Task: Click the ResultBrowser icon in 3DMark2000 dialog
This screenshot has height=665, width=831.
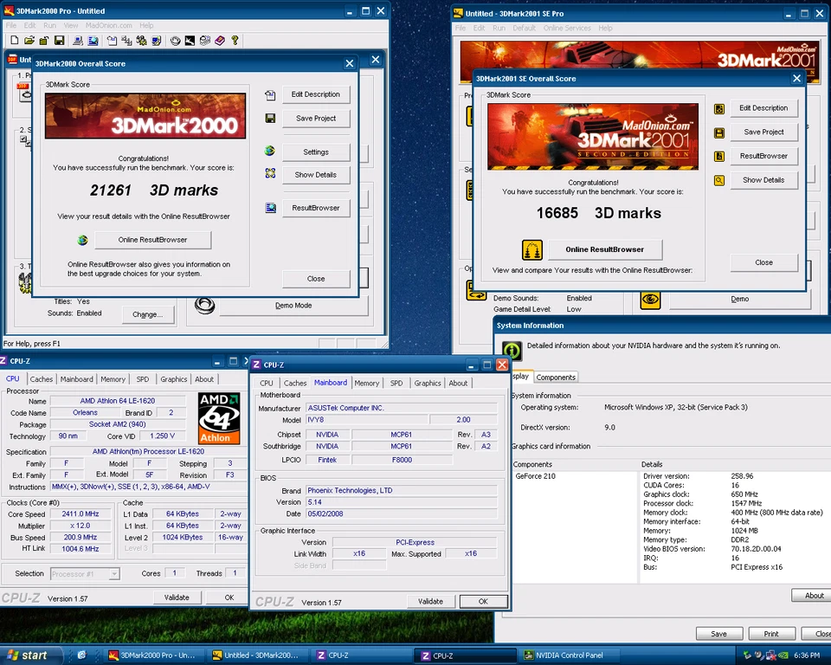Action: click(x=270, y=207)
